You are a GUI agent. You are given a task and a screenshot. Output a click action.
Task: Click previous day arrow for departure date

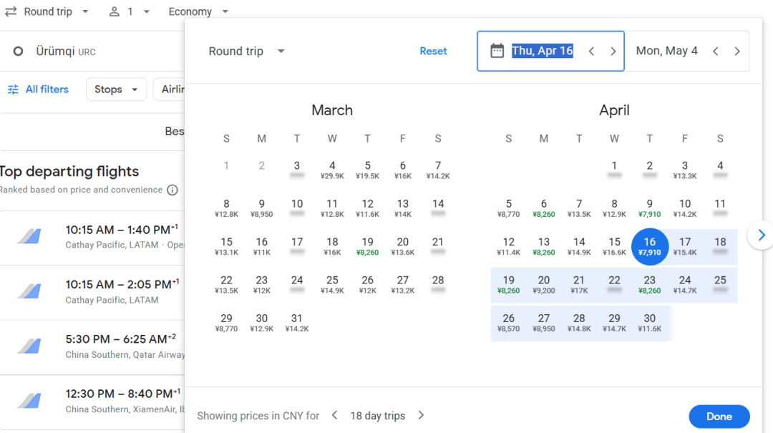[x=591, y=52]
